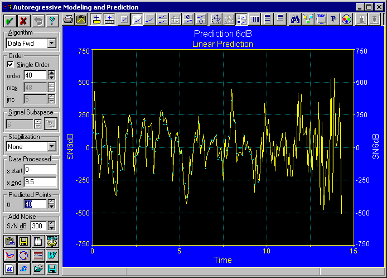Click the up-down arrows toolbar icon
This screenshot has height=278, width=387.
coord(175,20)
